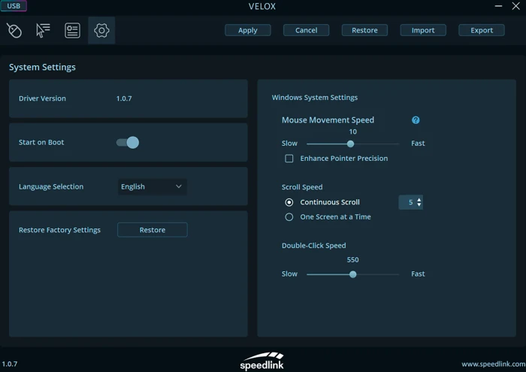Open the macro list tab icon
526x372 pixels.
(x=72, y=31)
